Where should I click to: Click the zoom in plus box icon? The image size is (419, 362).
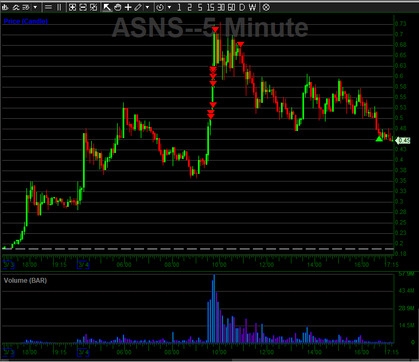pos(73,7)
